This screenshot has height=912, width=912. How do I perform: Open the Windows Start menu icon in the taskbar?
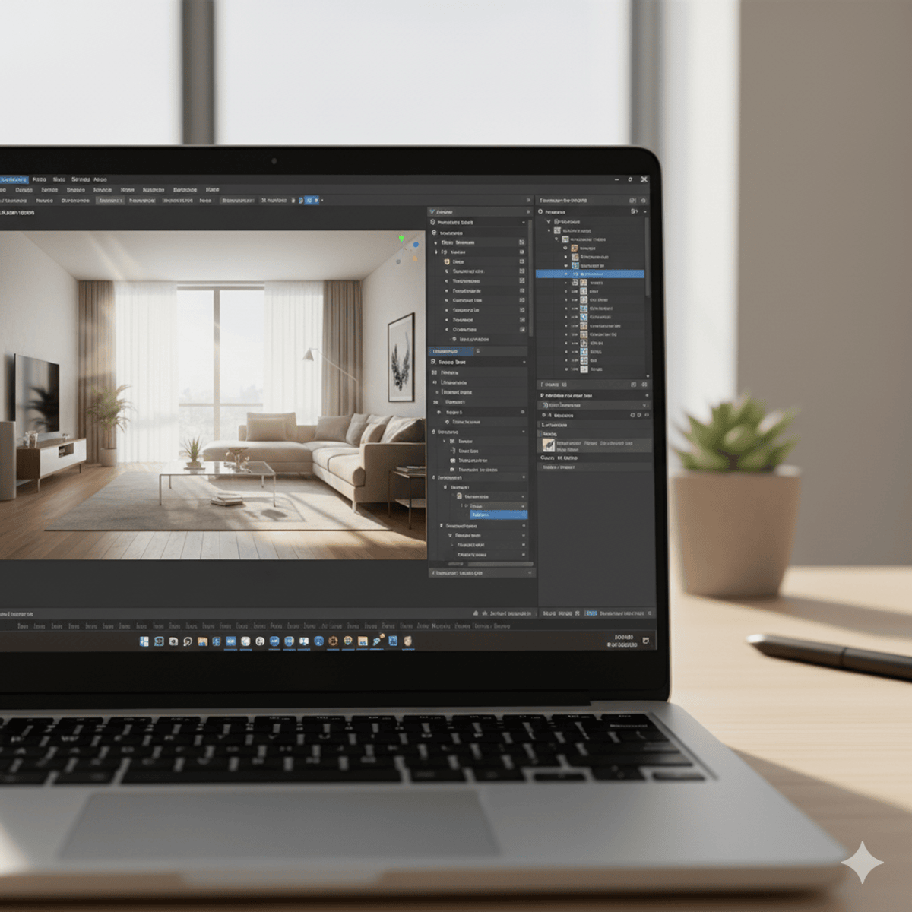(x=144, y=641)
